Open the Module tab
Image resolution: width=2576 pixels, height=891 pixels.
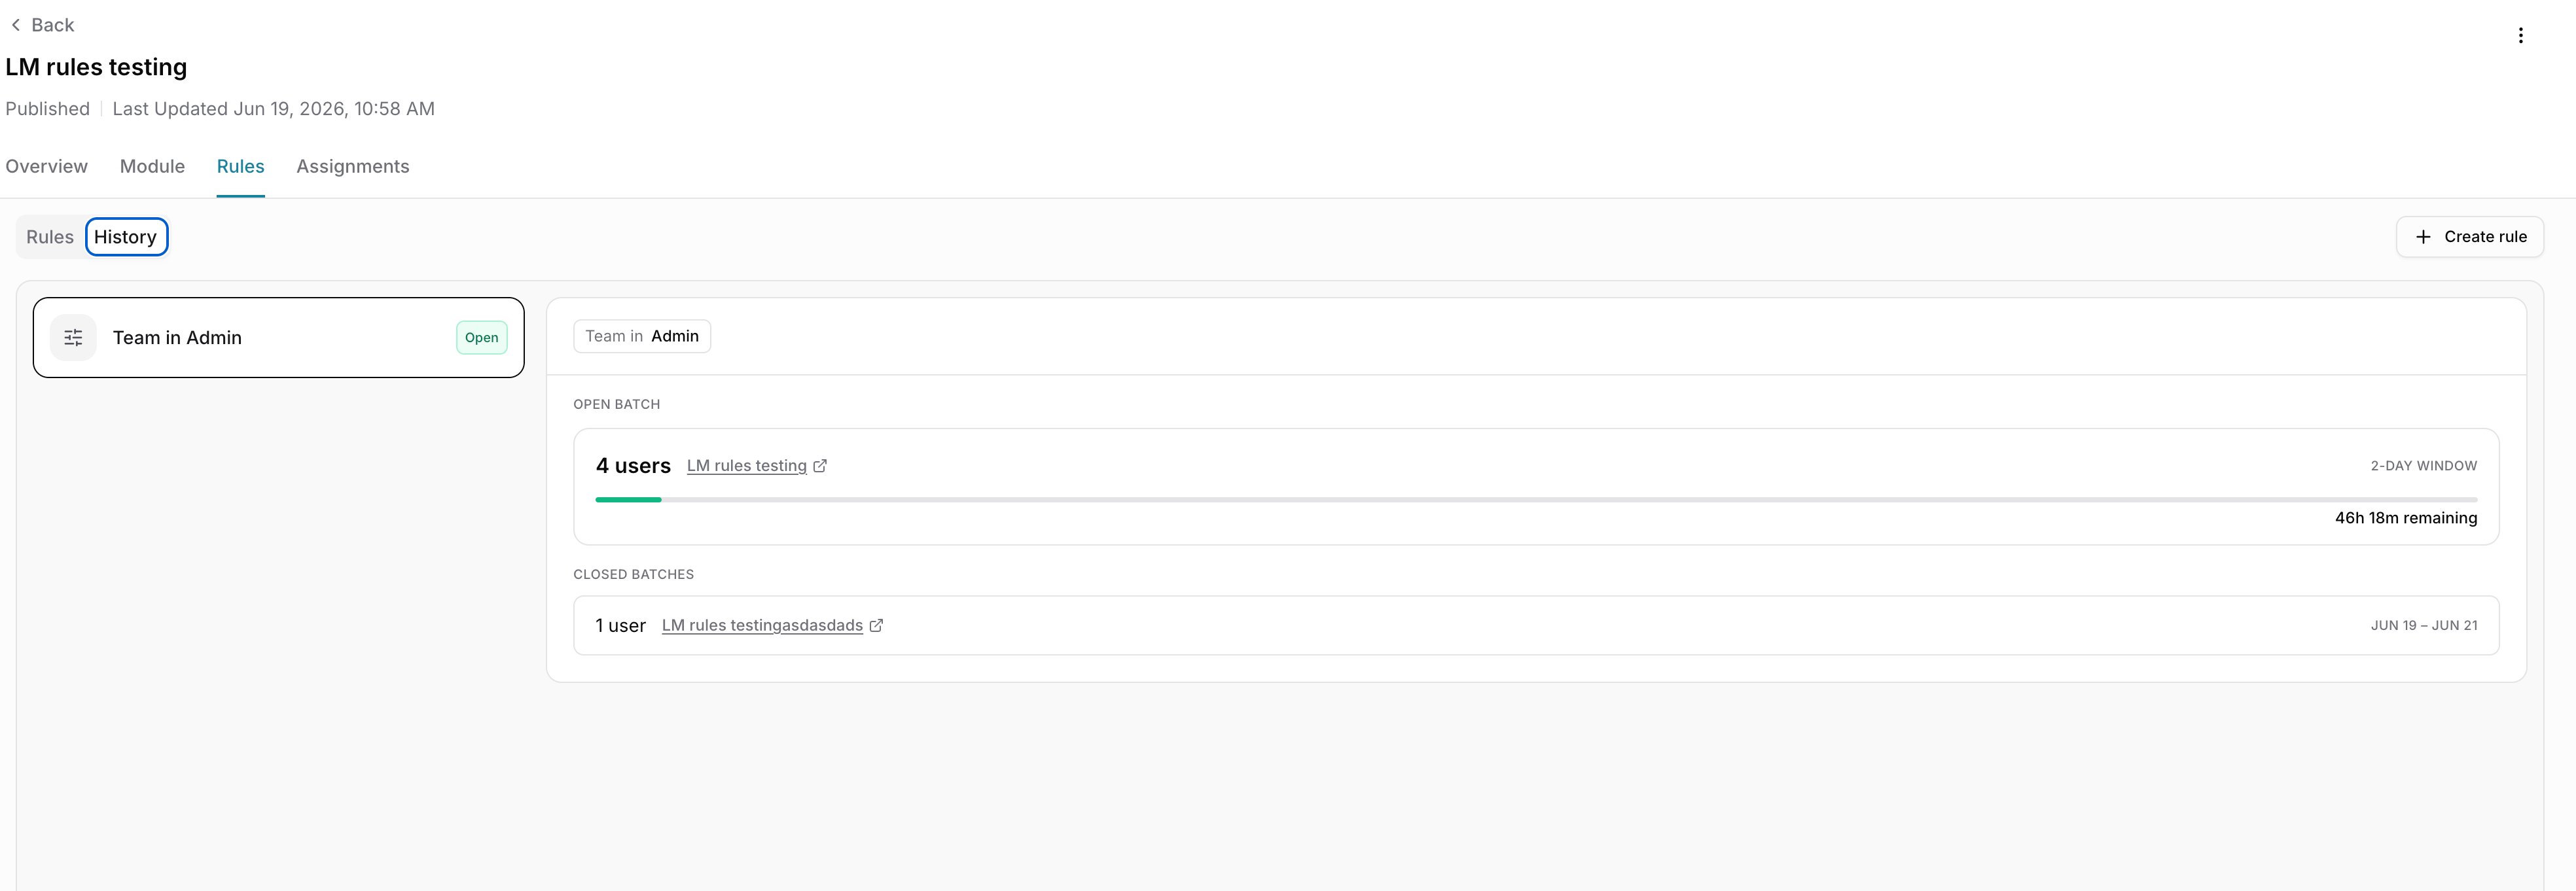pyautogui.click(x=152, y=166)
